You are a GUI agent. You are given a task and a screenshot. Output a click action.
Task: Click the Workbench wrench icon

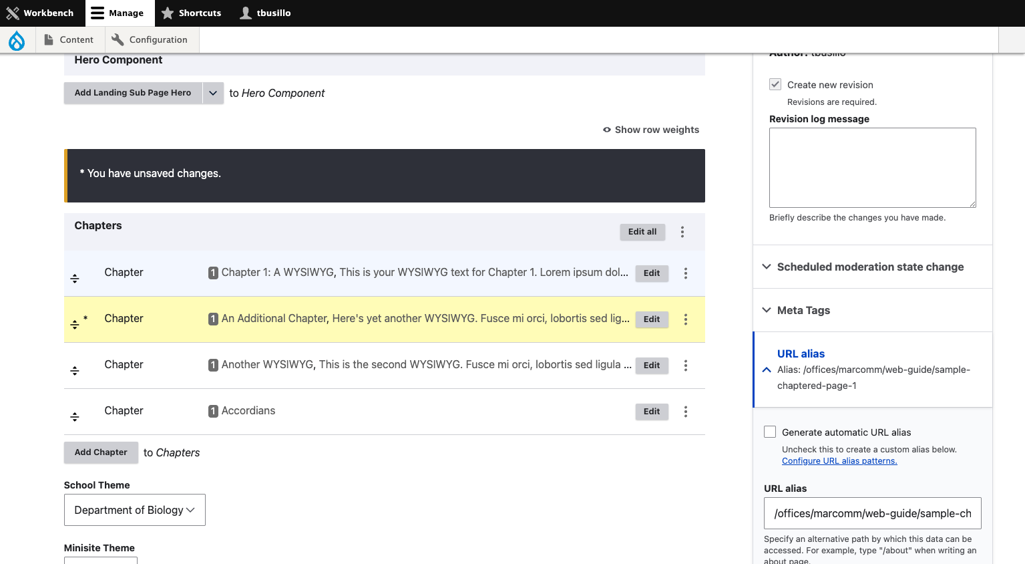tap(13, 13)
